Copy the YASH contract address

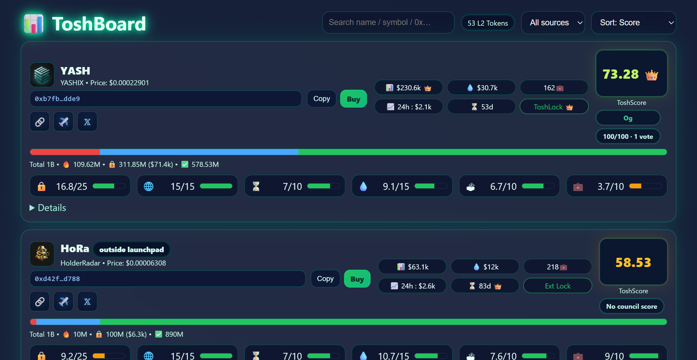coord(321,99)
